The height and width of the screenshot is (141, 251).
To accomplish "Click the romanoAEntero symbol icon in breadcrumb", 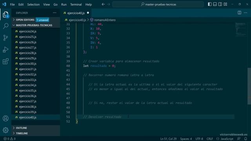I will coord(91,20).
